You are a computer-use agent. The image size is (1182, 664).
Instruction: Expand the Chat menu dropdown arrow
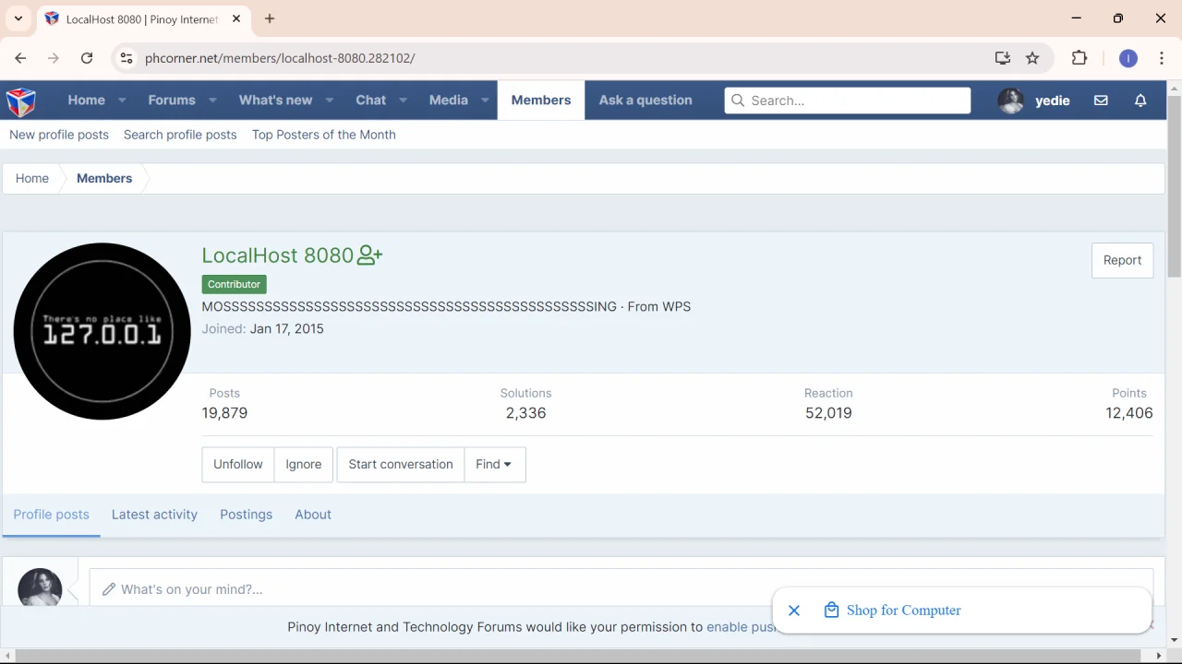404,101
